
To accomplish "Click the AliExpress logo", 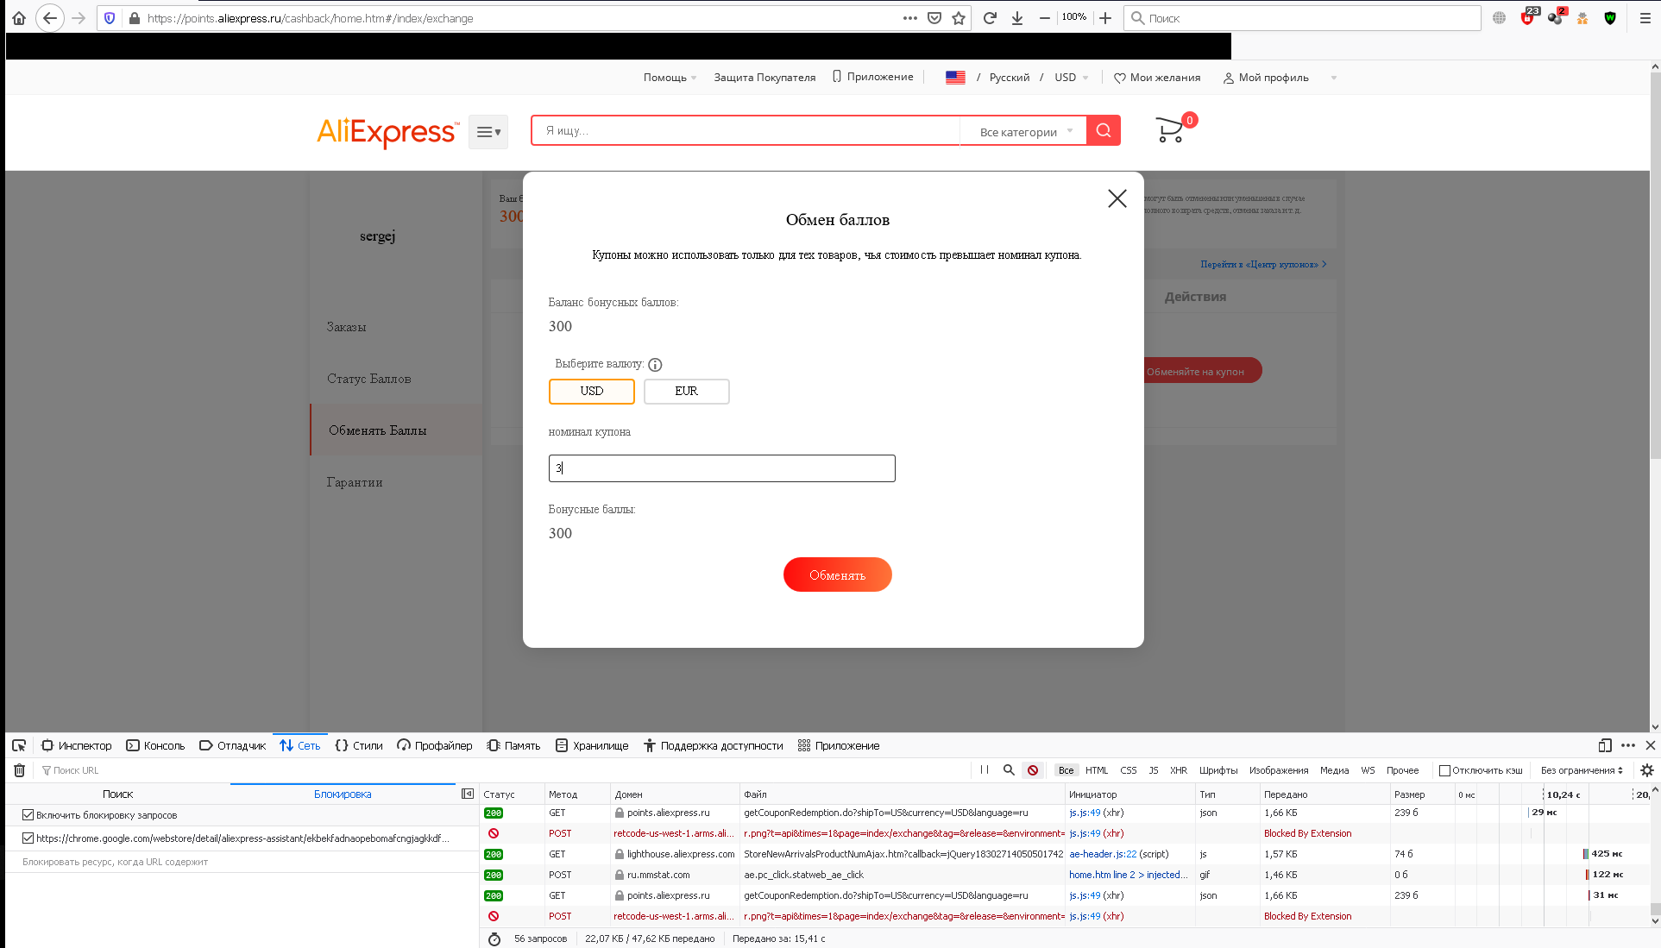I will point(387,132).
